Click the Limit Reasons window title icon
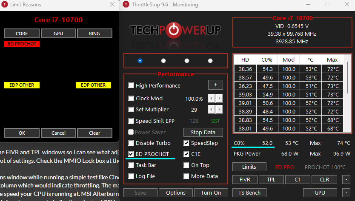This screenshot has width=355, height=201. point(4,4)
